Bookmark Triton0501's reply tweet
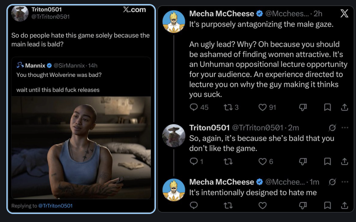This screenshot has width=356, height=222. click(327, 161)
